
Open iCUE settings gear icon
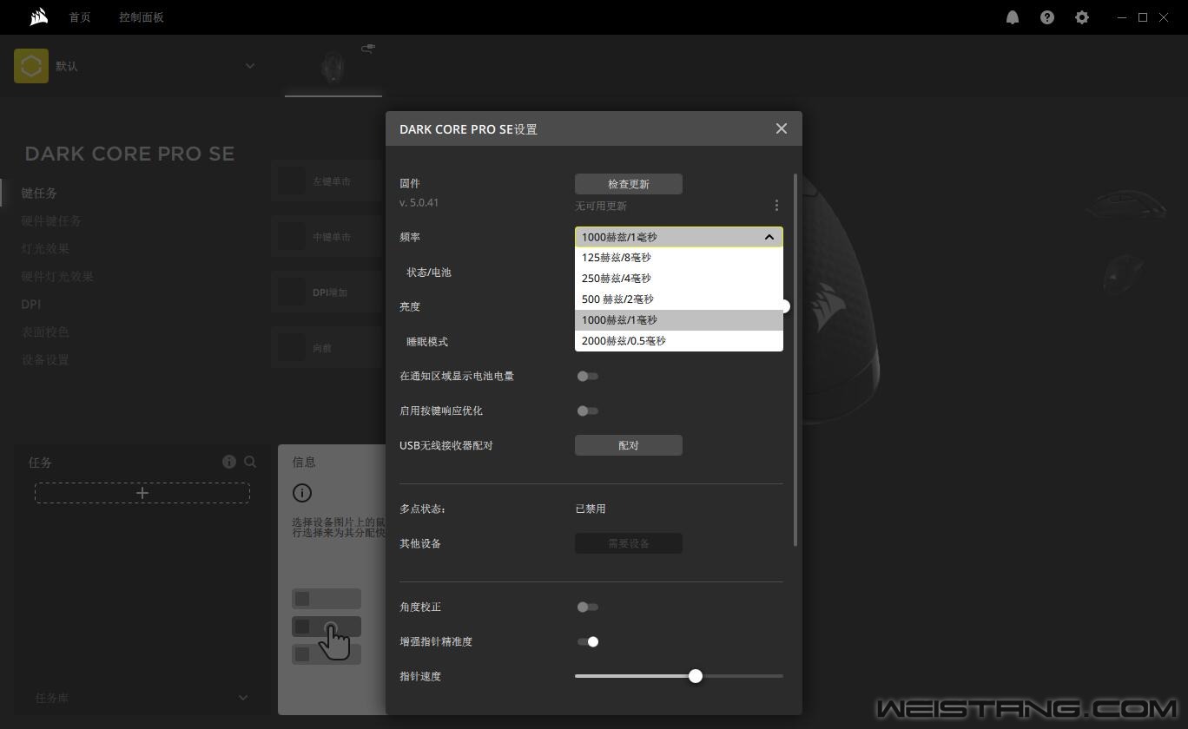(1082, 17)
